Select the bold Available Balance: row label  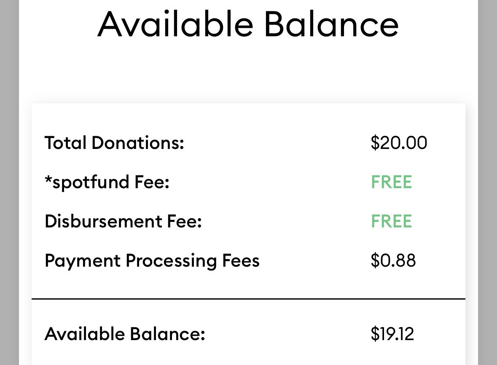tap(125, 334)
